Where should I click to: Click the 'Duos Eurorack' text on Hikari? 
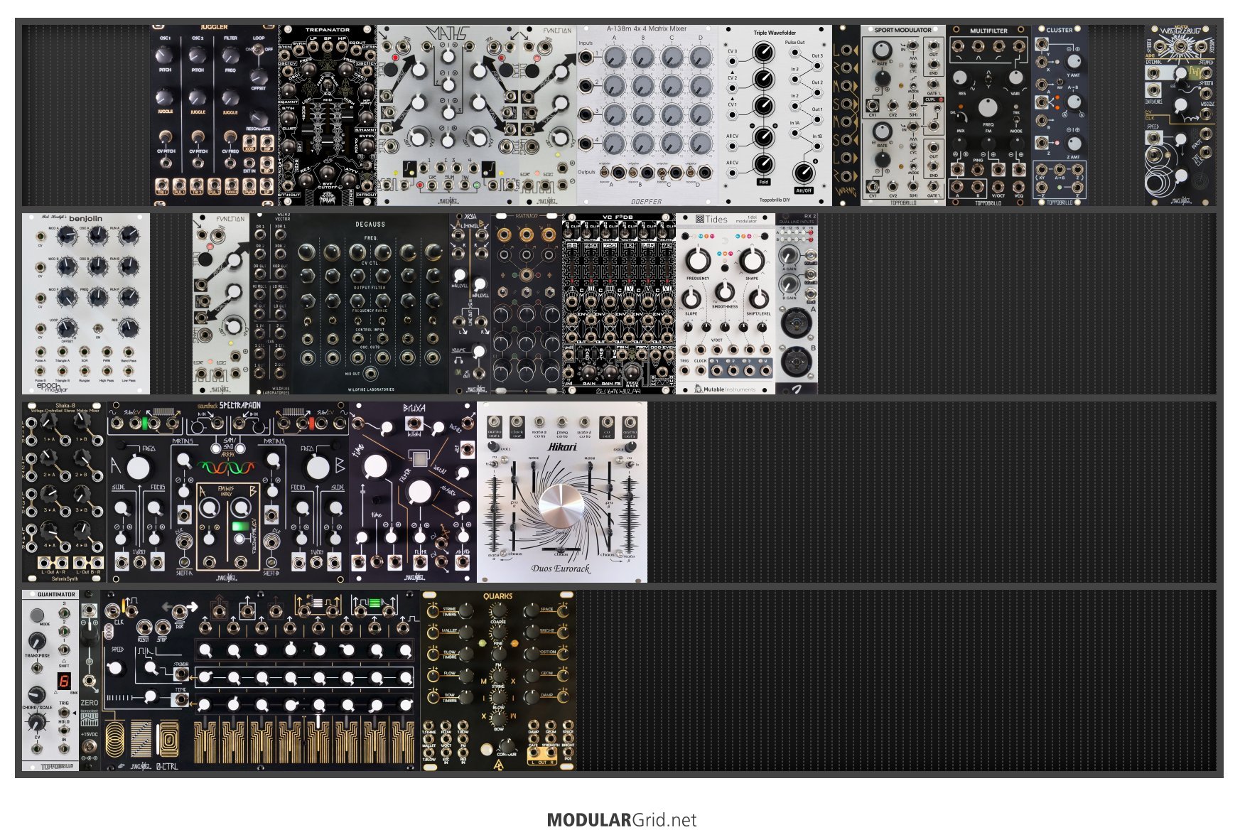pos(561,568)
